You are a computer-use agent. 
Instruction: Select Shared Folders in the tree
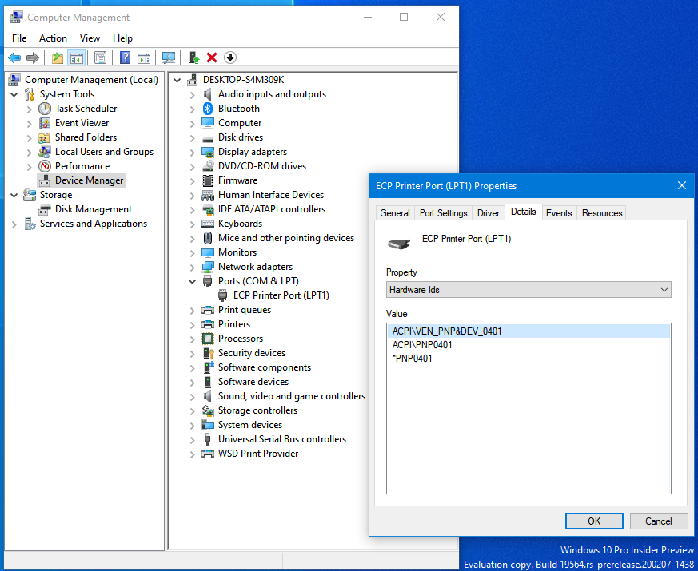[86, 137]
